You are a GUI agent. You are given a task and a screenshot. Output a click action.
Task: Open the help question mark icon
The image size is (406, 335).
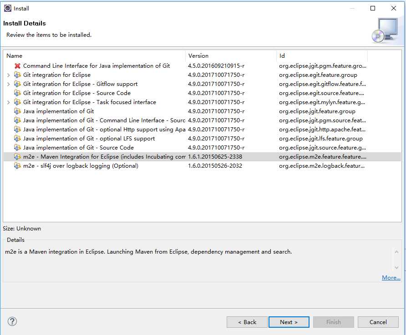point(12,321)
